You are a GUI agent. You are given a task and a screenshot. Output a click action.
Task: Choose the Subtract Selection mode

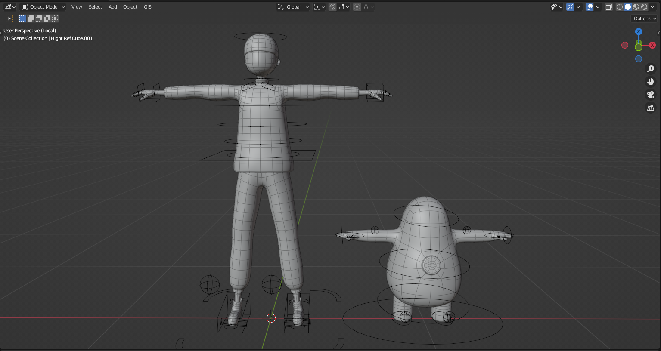(x=39, y=18)
